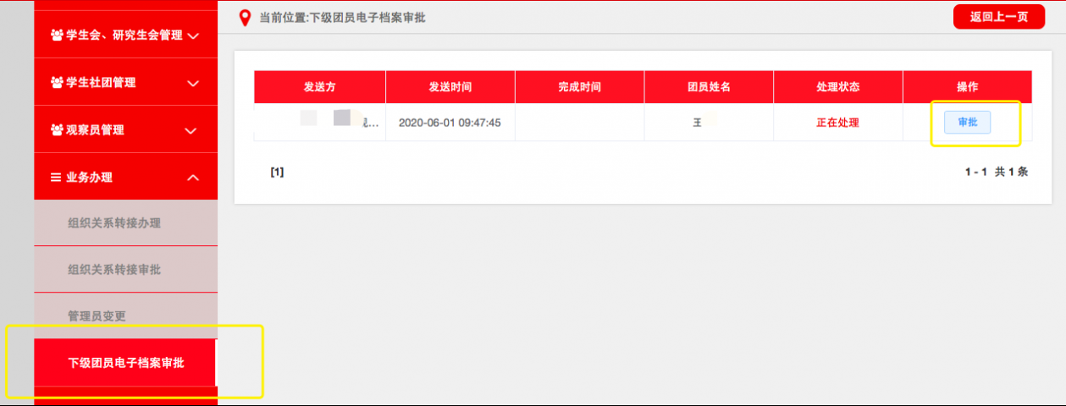
Task: Select the 下级团员电子档案审批 menu entry
Action: point(125,363)
